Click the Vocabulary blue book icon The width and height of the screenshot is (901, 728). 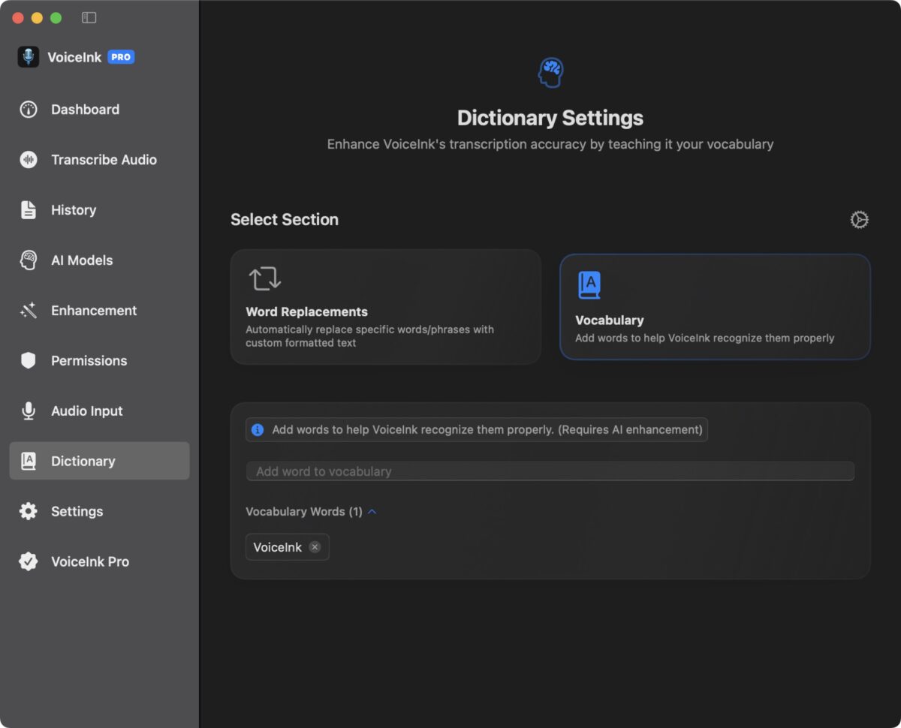click(x=589, y=285)
